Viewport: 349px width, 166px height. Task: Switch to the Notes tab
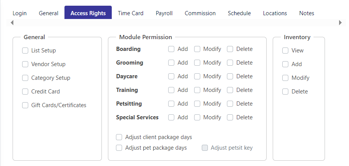tap(307, 13)
